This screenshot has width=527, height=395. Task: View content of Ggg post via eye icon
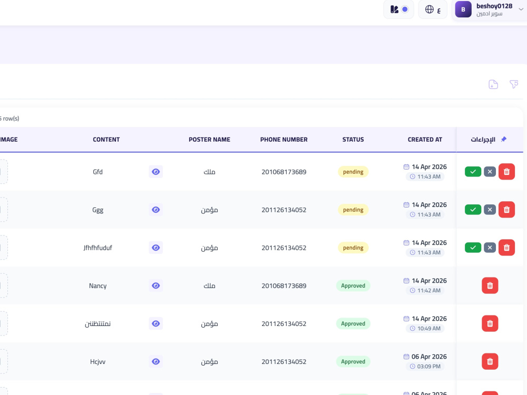[x=155, y=210]
